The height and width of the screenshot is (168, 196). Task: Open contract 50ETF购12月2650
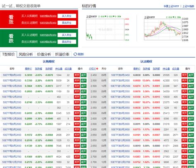click(x=12, y=140)
